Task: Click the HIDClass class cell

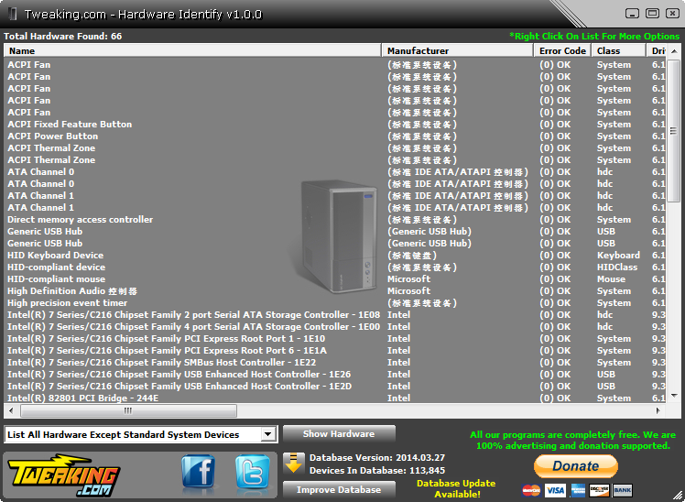Action: 617,267
